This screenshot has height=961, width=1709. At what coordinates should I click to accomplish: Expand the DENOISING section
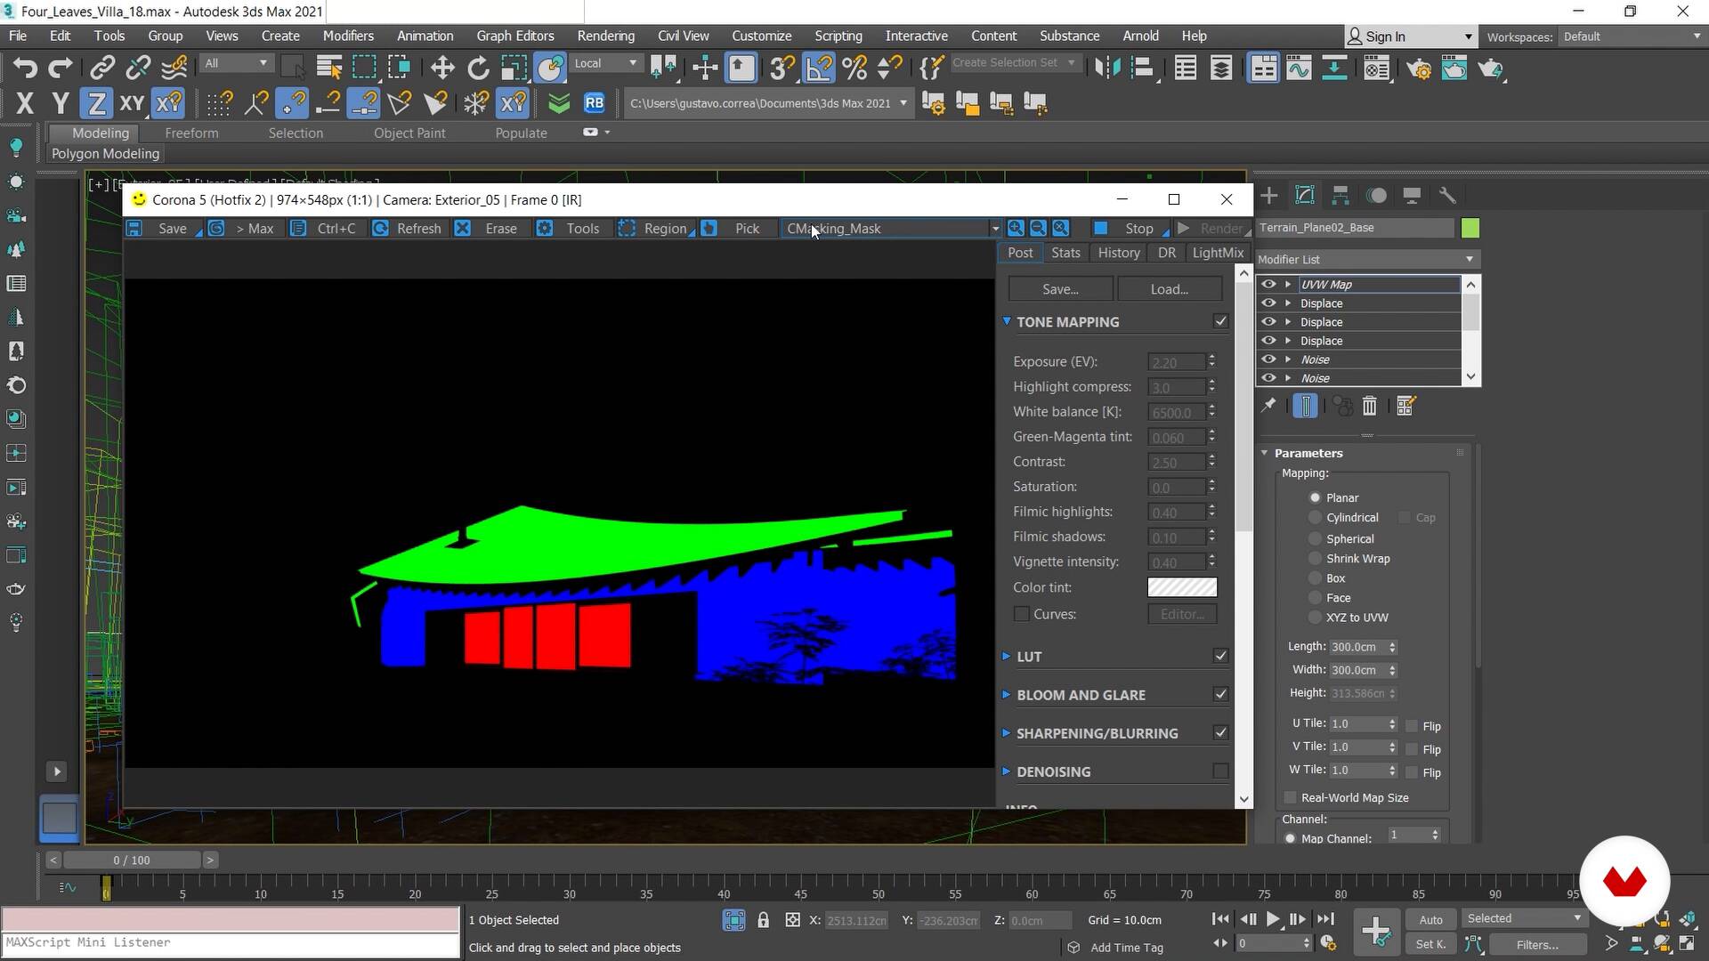click(x=1006, y=771)
